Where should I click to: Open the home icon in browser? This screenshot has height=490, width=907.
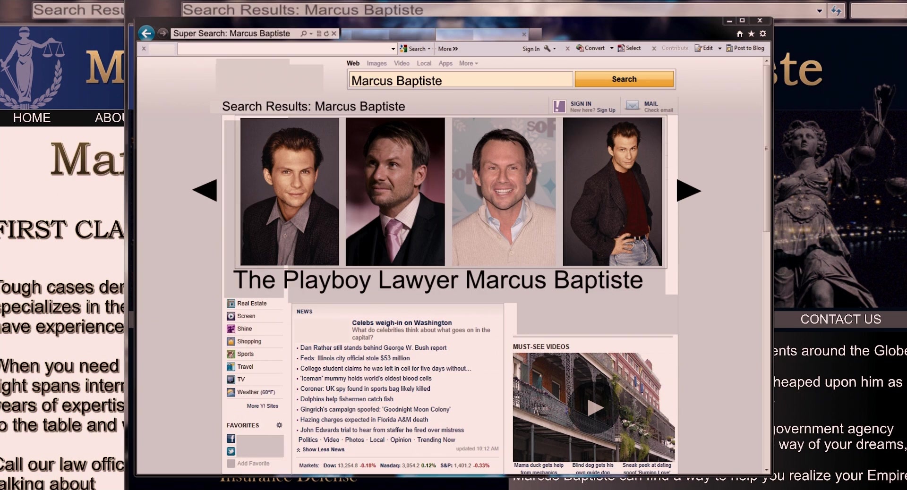pyautogui.click(x=740, y=34)
